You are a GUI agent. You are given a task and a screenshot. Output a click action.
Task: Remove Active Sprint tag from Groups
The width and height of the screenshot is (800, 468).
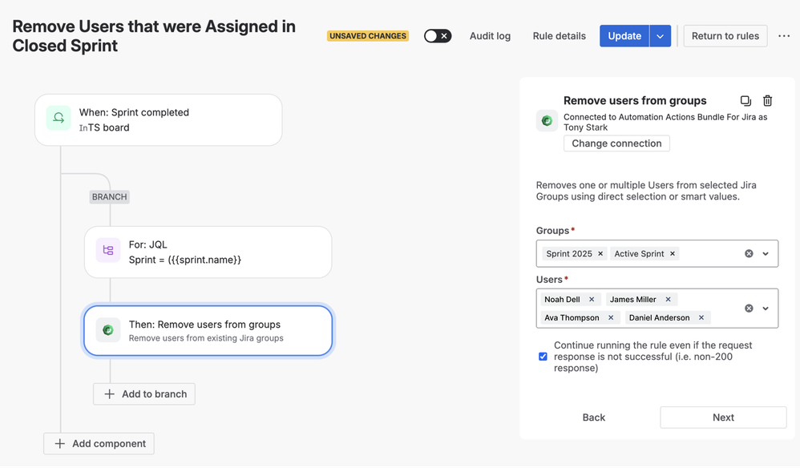[673, 253]
